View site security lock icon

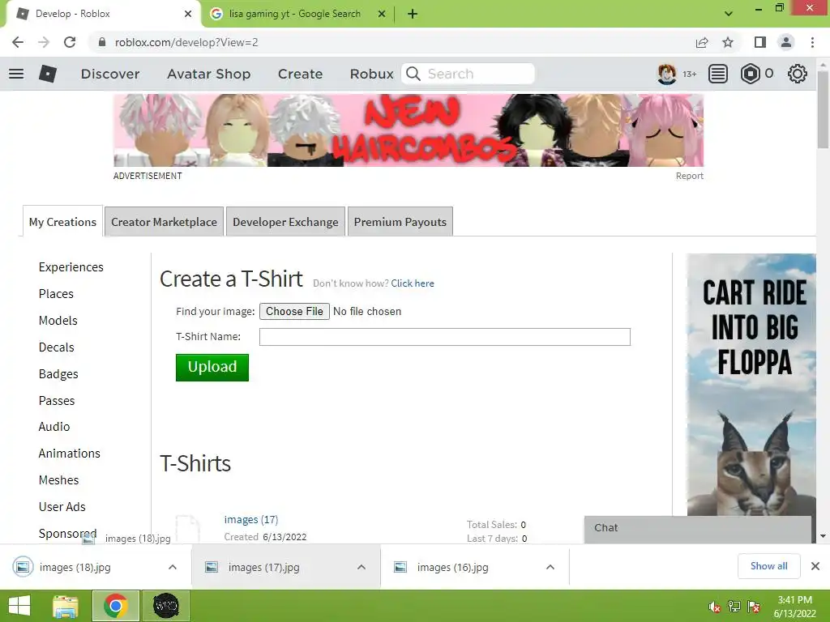coord(102,42)
